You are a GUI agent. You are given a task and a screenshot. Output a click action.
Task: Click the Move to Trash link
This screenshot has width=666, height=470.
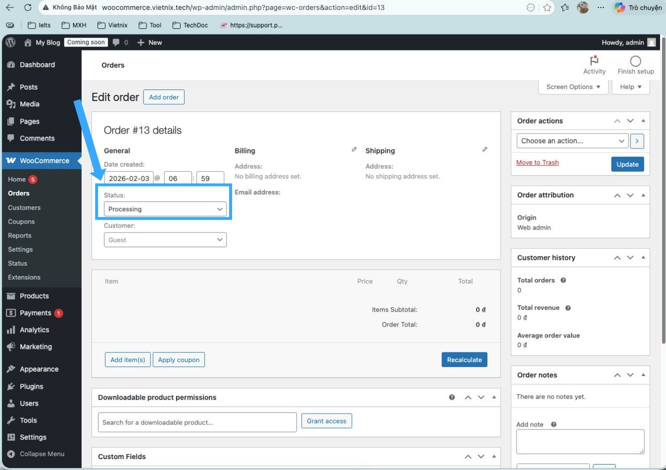tap(537, 163)
